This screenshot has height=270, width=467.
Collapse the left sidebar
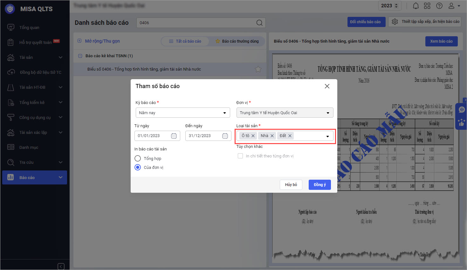point(61,267)
